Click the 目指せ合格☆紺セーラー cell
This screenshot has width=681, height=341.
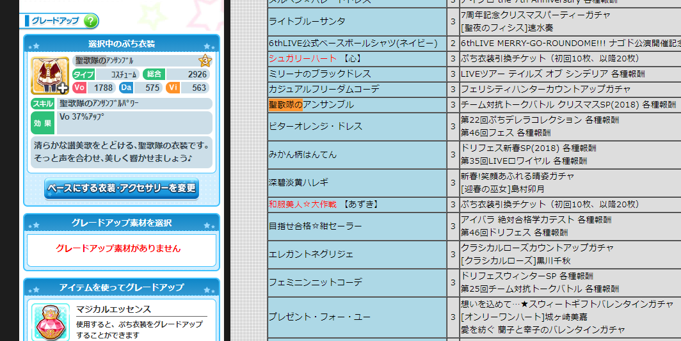tap(357, 226)
